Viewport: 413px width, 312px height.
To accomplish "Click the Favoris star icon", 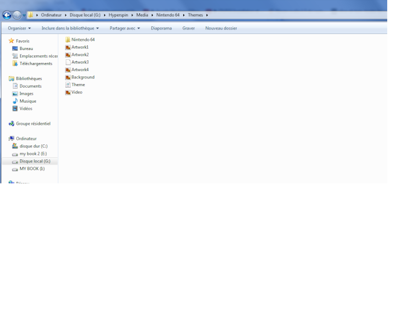I will coord(11,41).
